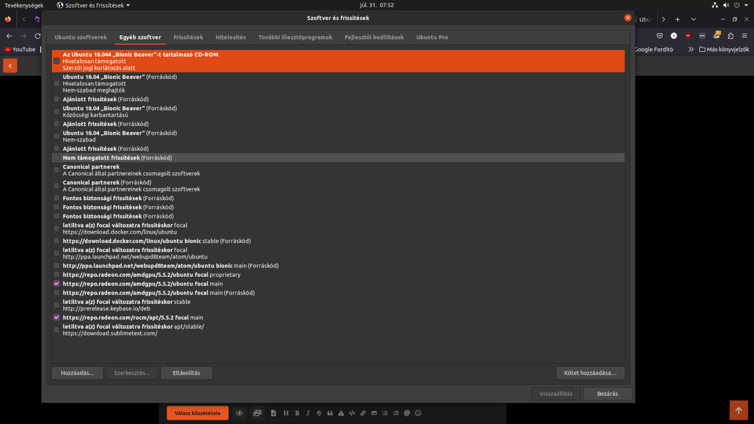Open the Firefox list all tabs chevron

693,19
